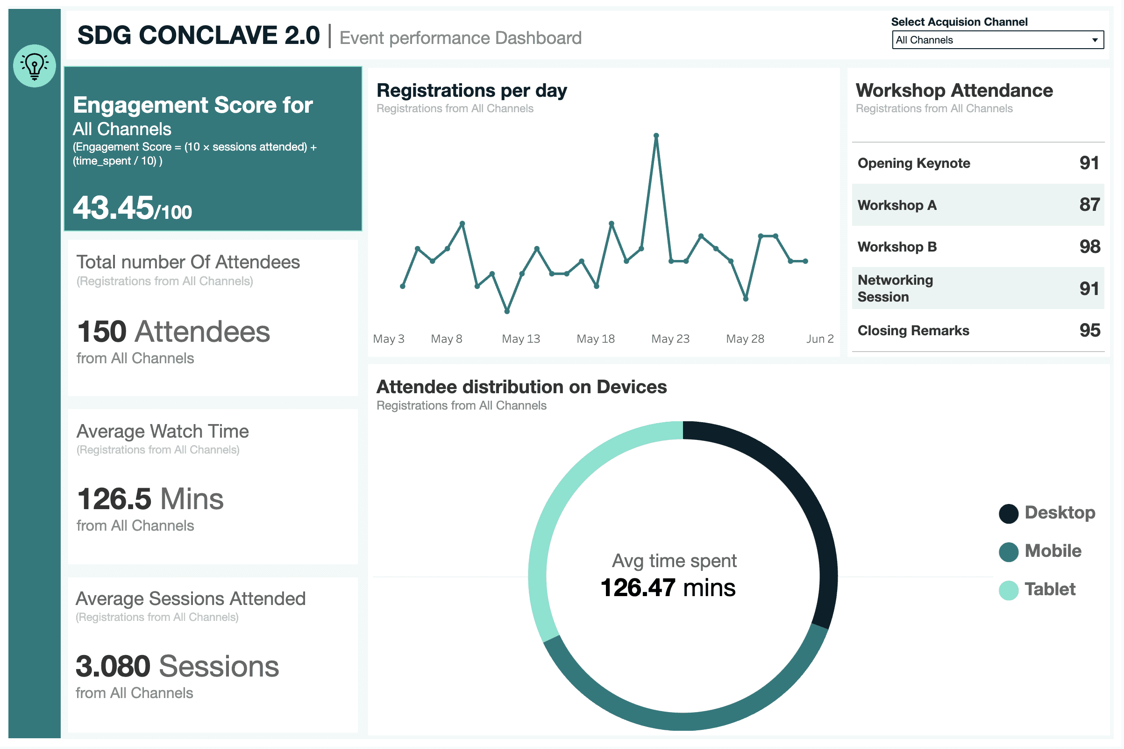The height and width of the screenshot is (749, 1124).
Task: Select the Networking Session row
Action: coord(978,288)
